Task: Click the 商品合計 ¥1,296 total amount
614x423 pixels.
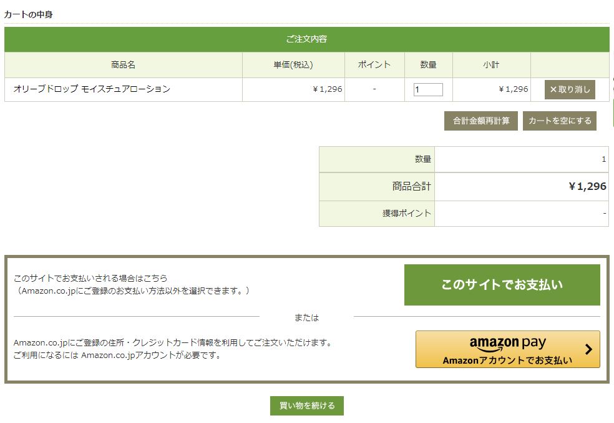Action: 587,186
